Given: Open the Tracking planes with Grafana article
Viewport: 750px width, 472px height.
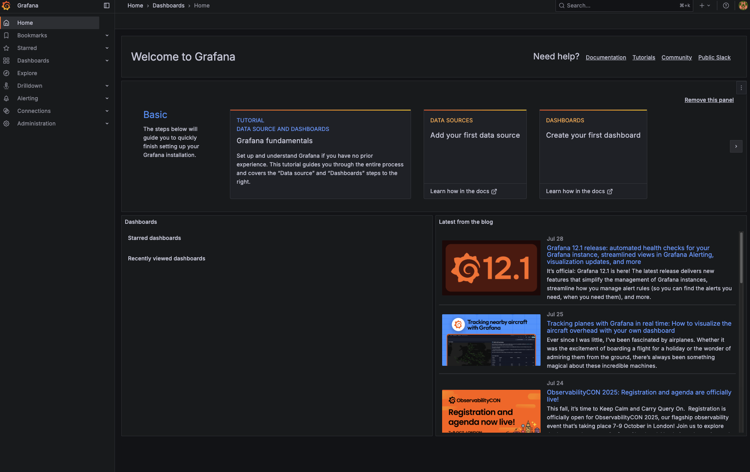Looking at the screenshot, I should click(x=639, y=327).
